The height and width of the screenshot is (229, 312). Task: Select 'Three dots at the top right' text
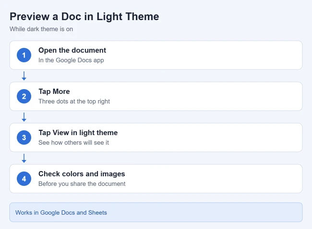click(74, 101)
